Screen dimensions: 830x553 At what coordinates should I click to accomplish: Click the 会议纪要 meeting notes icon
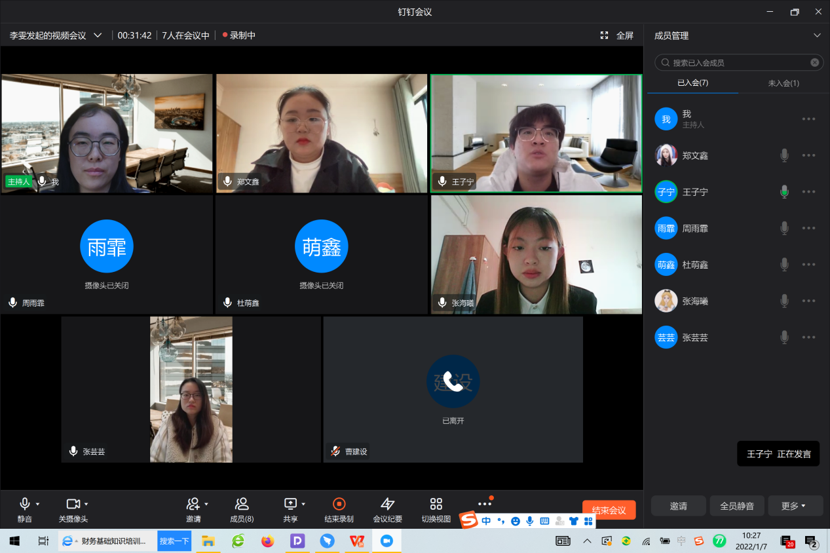(387, 504)
